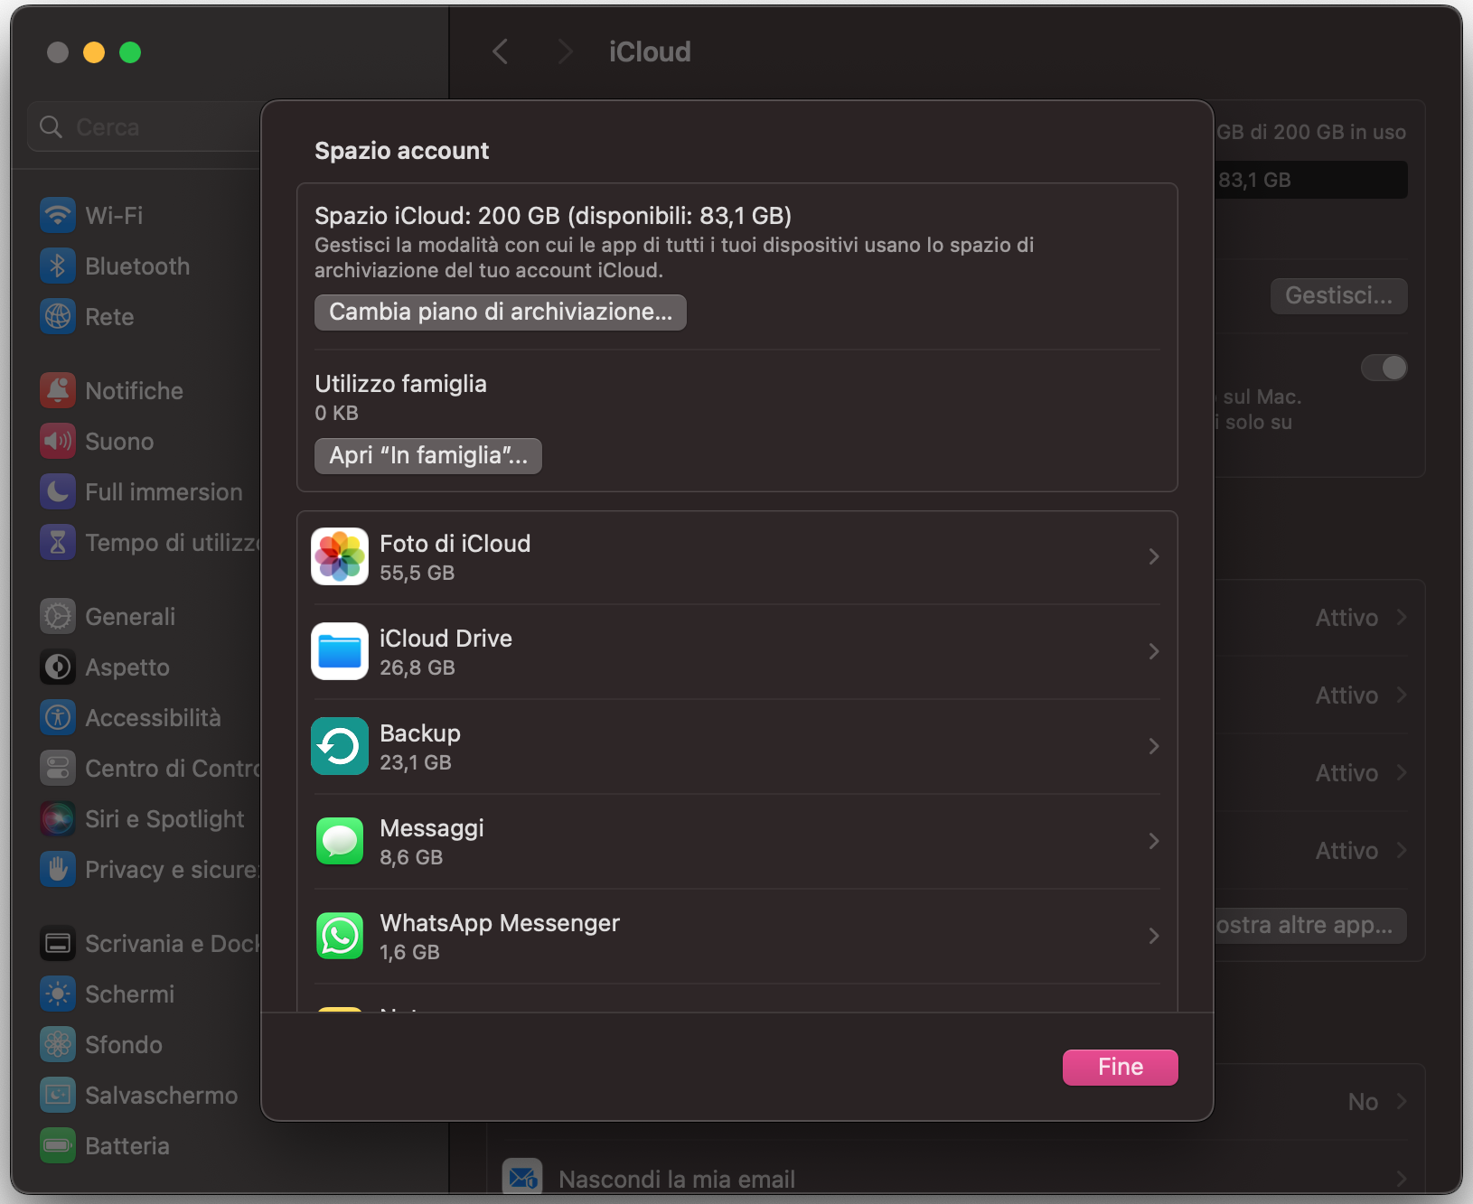Select the Batteria icon in the sidebar
The image size is (1473, 1204).
[57, 1145]
